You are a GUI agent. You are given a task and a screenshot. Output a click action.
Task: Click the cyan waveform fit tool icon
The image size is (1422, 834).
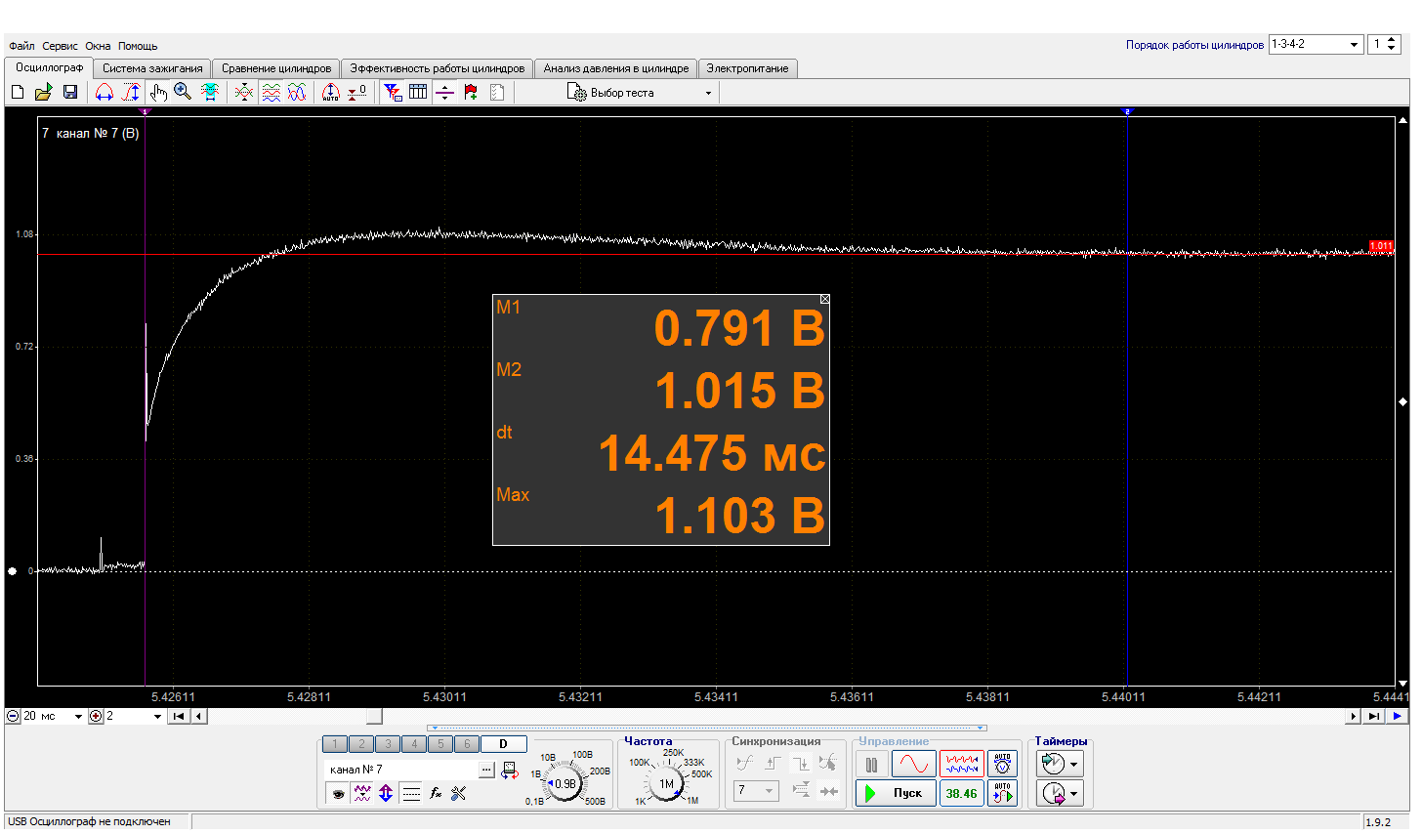[210, 92]
